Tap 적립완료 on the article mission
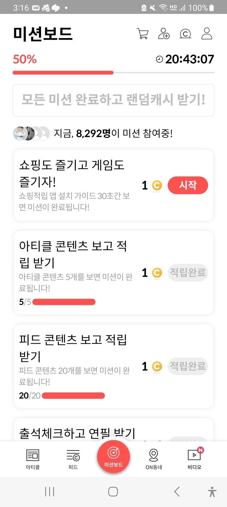Viewport: 227px width, 507px height. coord(188,273)
